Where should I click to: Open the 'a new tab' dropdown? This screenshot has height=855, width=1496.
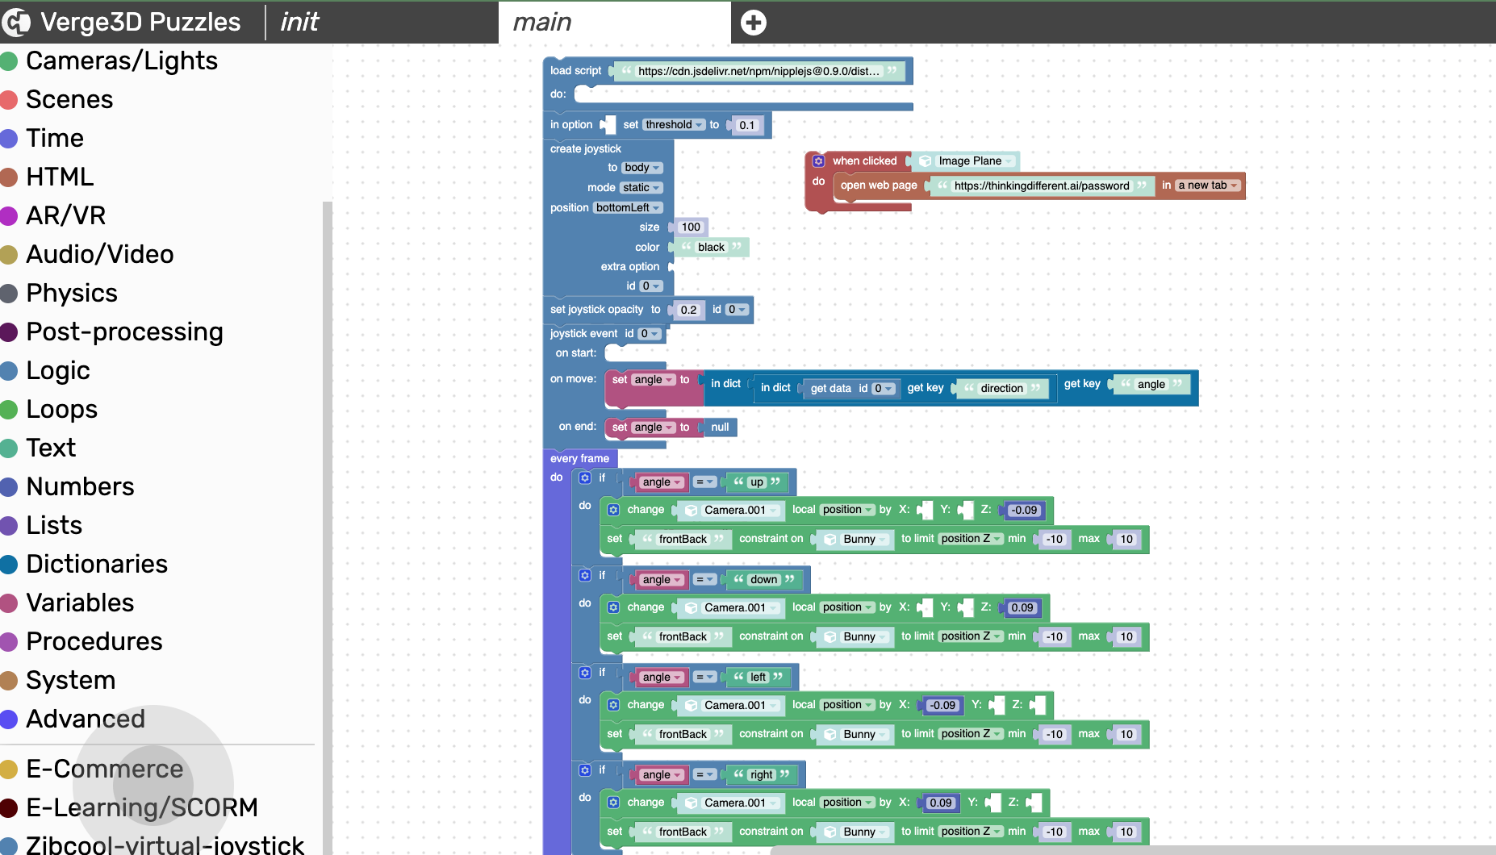pyautogui.click(x=1208, y=186)
